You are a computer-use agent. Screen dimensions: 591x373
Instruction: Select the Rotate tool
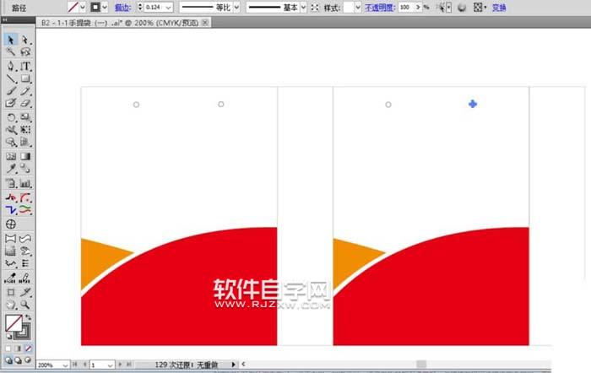(x=10, y=117)
